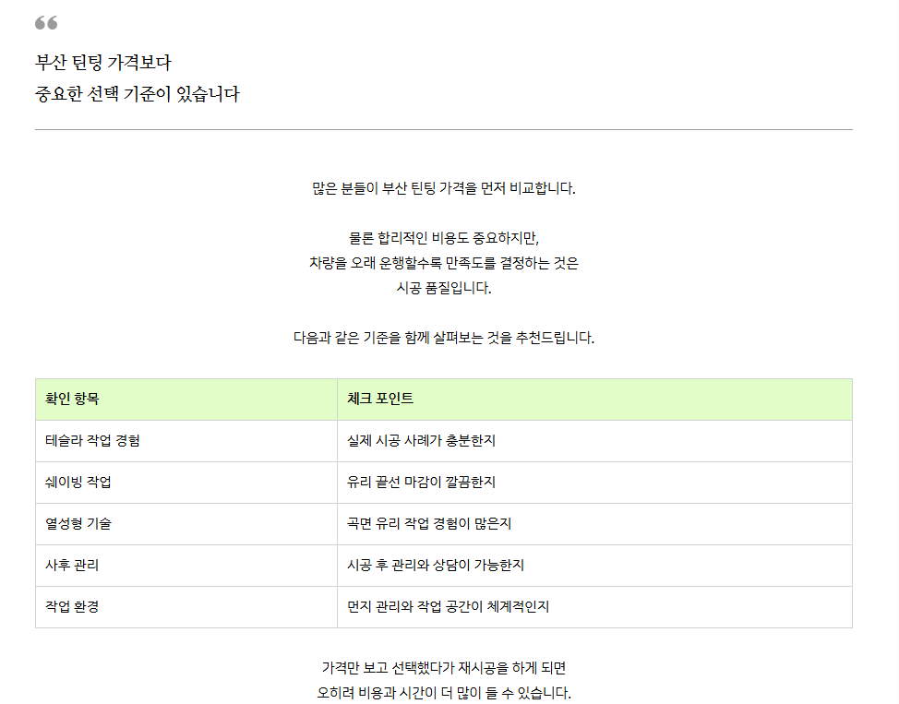Click the line 시공 품질입니다
This screenshot has height=704, width=899.
pos(444,288)
